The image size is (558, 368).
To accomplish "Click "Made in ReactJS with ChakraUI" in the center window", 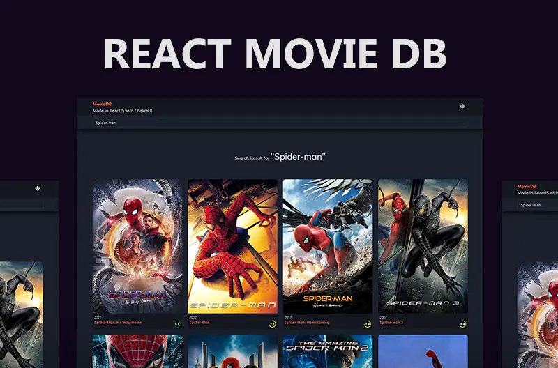I will [x=123, y=111].
